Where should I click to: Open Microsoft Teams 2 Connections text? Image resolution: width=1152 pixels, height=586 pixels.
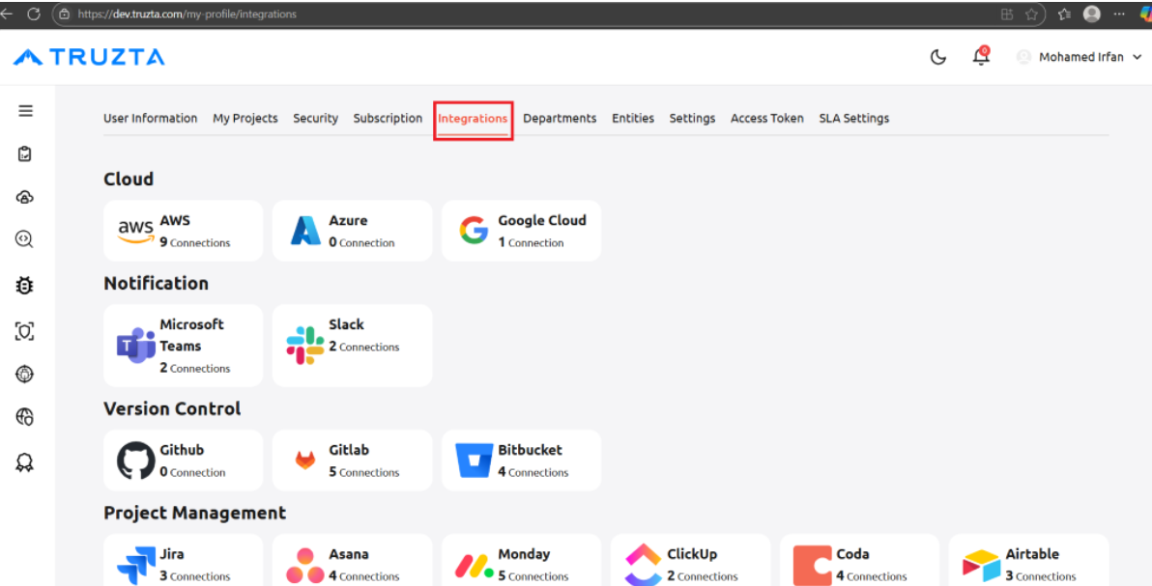coord(194,368)
